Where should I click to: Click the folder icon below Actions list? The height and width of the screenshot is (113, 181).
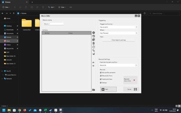coord(94,90)
